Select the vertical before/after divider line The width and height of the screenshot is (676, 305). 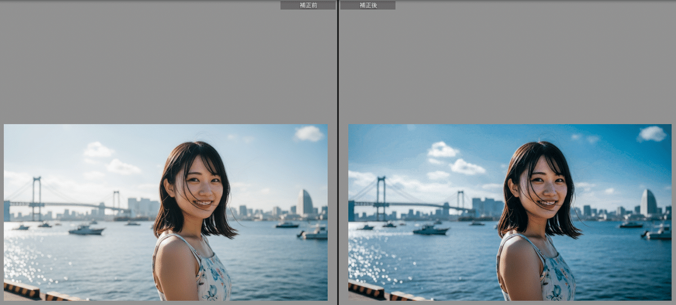[x=337, y=152]
